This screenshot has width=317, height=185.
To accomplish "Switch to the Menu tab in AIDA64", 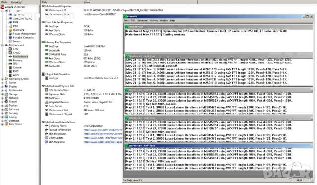I will pos(4,2).
